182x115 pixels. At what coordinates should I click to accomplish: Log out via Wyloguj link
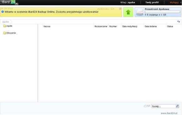coord(174,2)
